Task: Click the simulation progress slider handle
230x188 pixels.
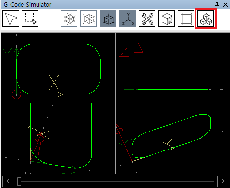Action: tap(19, 181)
